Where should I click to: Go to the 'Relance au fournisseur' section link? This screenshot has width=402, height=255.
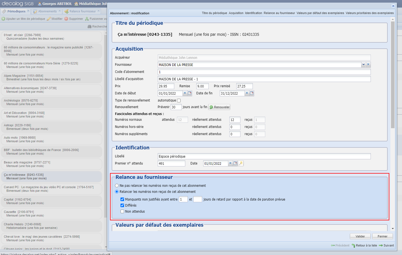click(279, 13)
